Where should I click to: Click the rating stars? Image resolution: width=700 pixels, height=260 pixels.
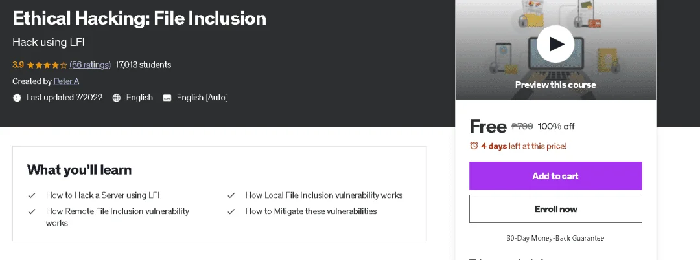[47, 65]
